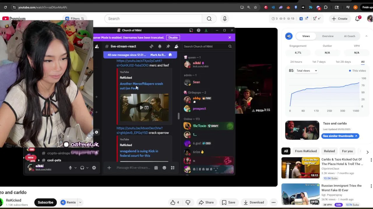Open Discord user settings gear
373x209 pixels.
click(94, 168)
